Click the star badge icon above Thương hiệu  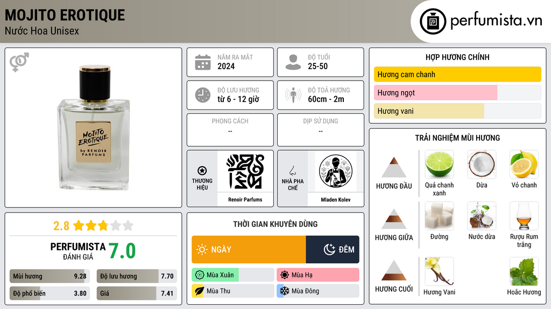[x=202, y=171]
